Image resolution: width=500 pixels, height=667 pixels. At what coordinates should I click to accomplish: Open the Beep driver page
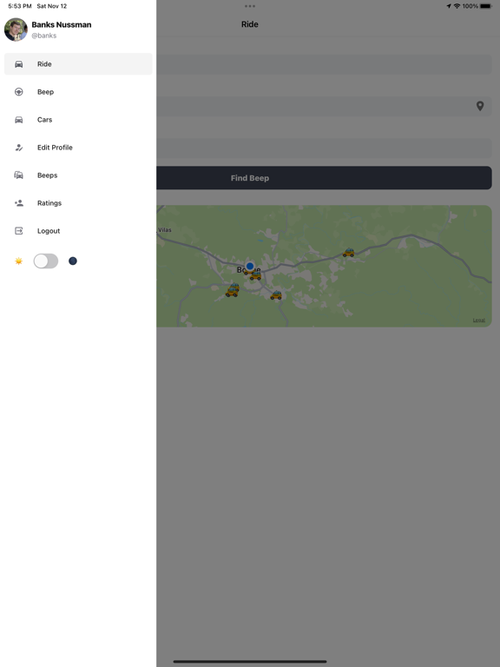coord(78,92)
